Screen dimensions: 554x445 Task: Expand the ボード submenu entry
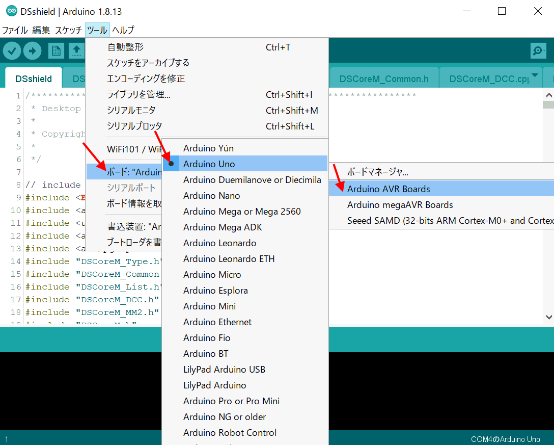[124, 172]
